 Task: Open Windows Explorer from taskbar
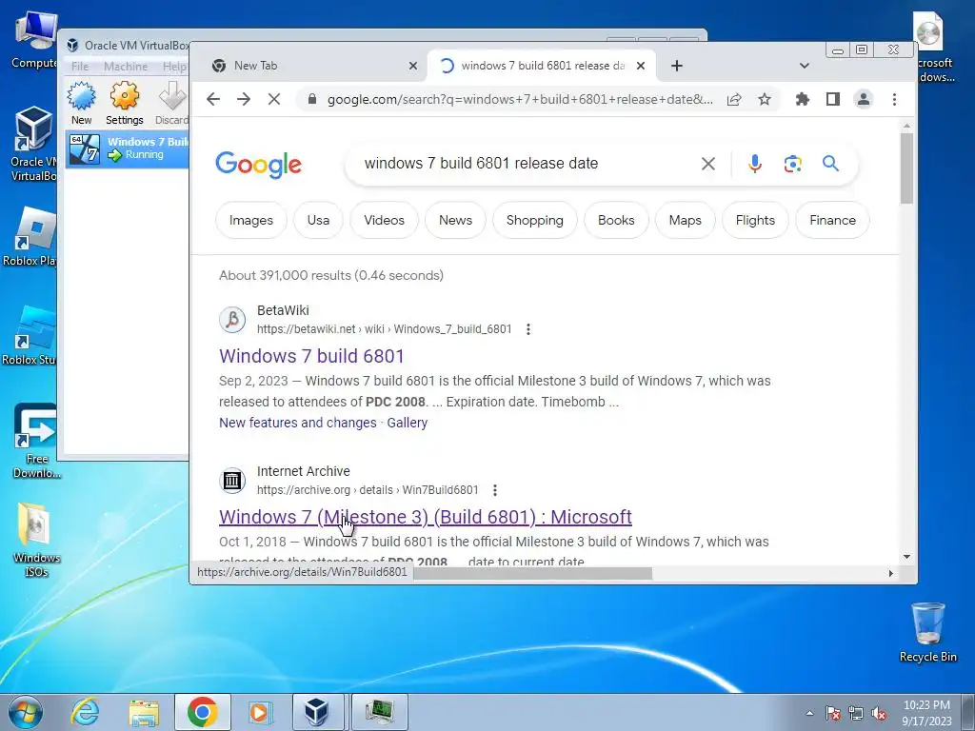(x=144, y=712)
